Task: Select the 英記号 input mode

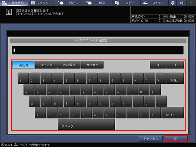Action: 24,65
